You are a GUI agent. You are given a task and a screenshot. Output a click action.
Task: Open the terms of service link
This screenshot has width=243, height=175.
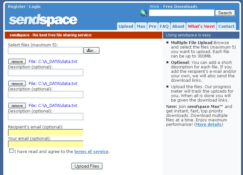coord(91,151)
